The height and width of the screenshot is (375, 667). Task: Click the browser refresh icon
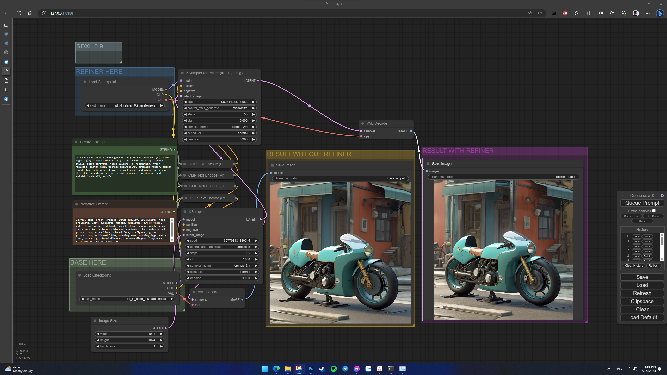click(18, 13)
